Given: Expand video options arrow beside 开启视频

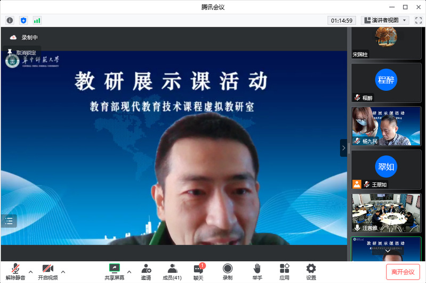Looking at the screenshot, I should (x=63, y=271).
